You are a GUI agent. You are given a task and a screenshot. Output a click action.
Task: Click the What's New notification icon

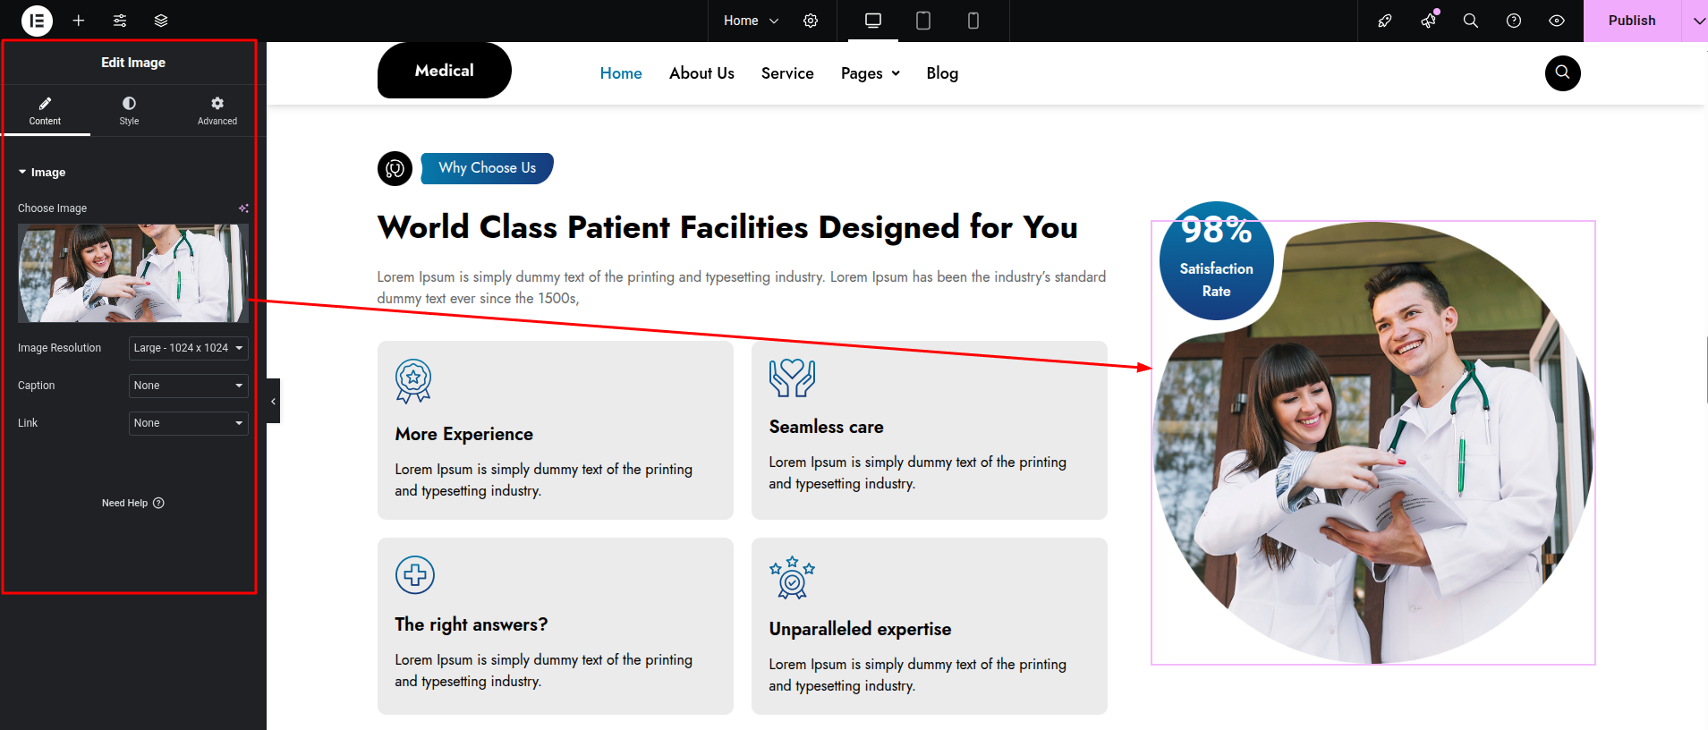click(x=1428, y=21)
